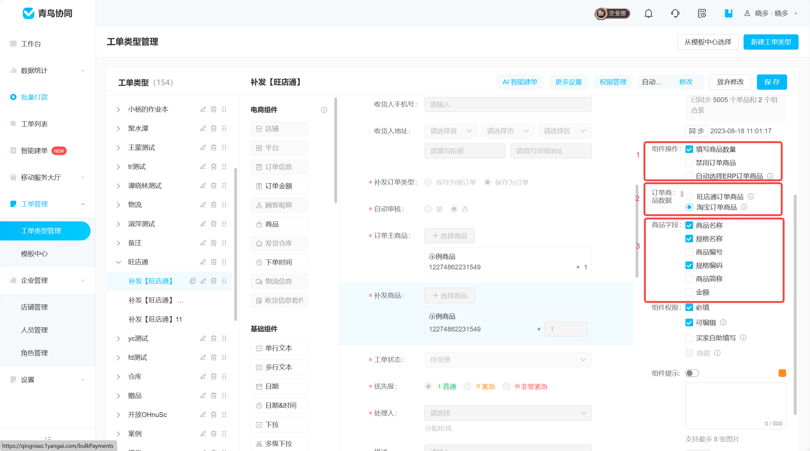Screen dimensions: 810x451
Task: Click the 组件提示 text area
Action: (x=735, y=406)
